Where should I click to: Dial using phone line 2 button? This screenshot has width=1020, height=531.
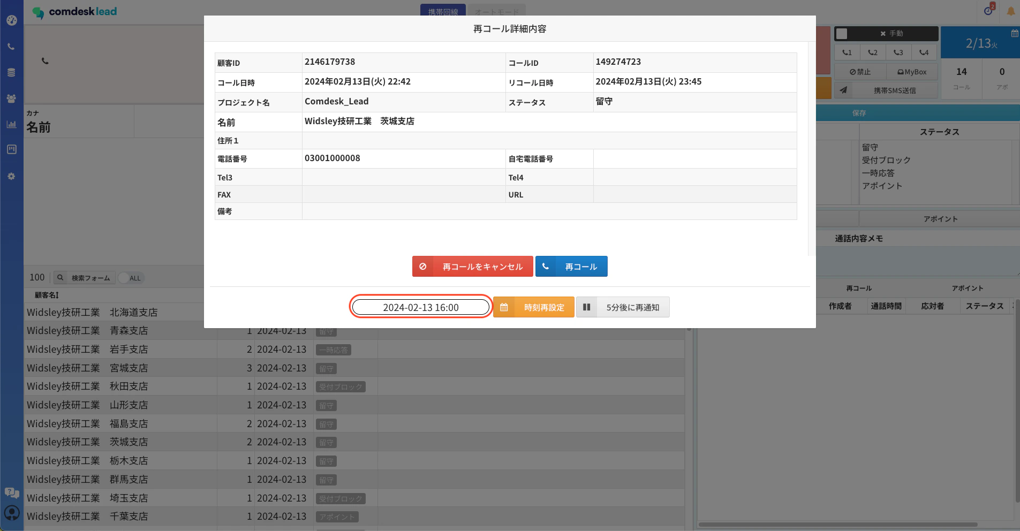tap(873, 52)
